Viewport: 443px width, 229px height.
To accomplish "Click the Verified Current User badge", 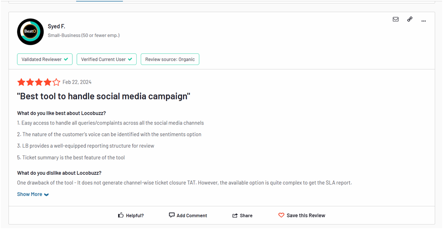I will pos(106,59).
